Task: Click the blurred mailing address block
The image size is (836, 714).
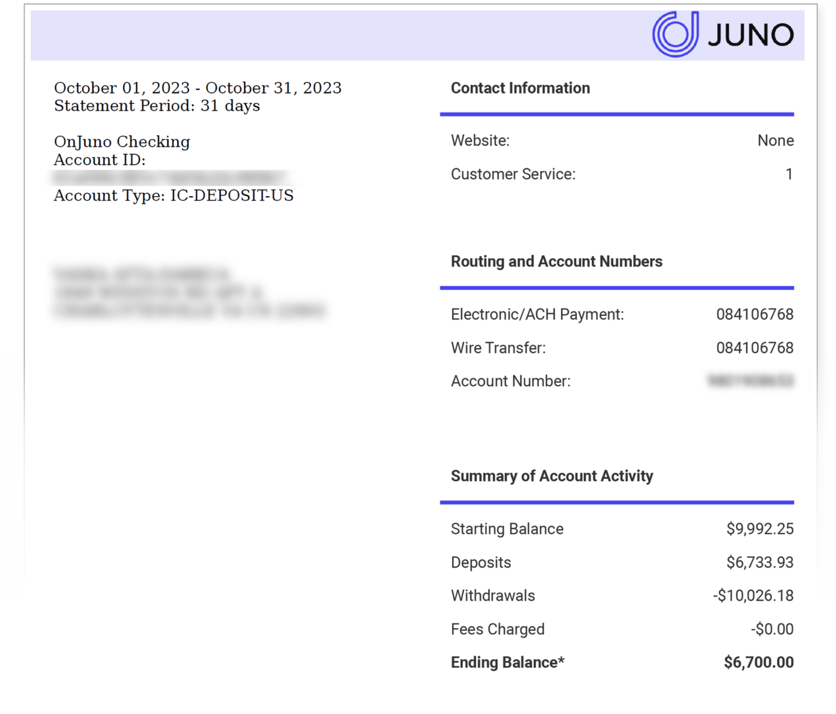Action: [188, 293]
